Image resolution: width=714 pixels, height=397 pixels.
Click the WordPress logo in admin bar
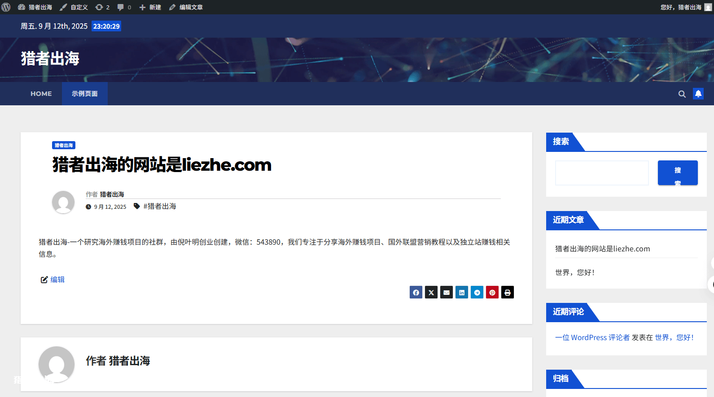(x=6, y=7)
